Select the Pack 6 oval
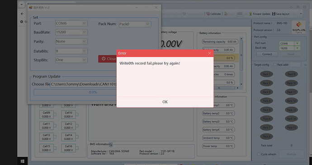The height and width of the screenshot is (165, 312). [266, 119]
